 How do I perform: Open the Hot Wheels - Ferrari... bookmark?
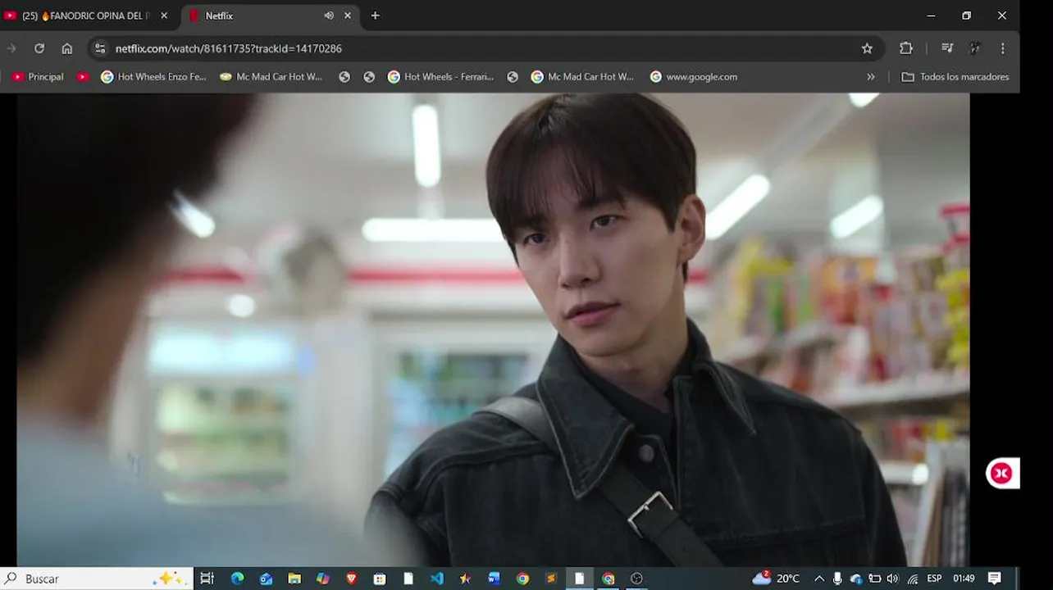(x=440, y=76)
